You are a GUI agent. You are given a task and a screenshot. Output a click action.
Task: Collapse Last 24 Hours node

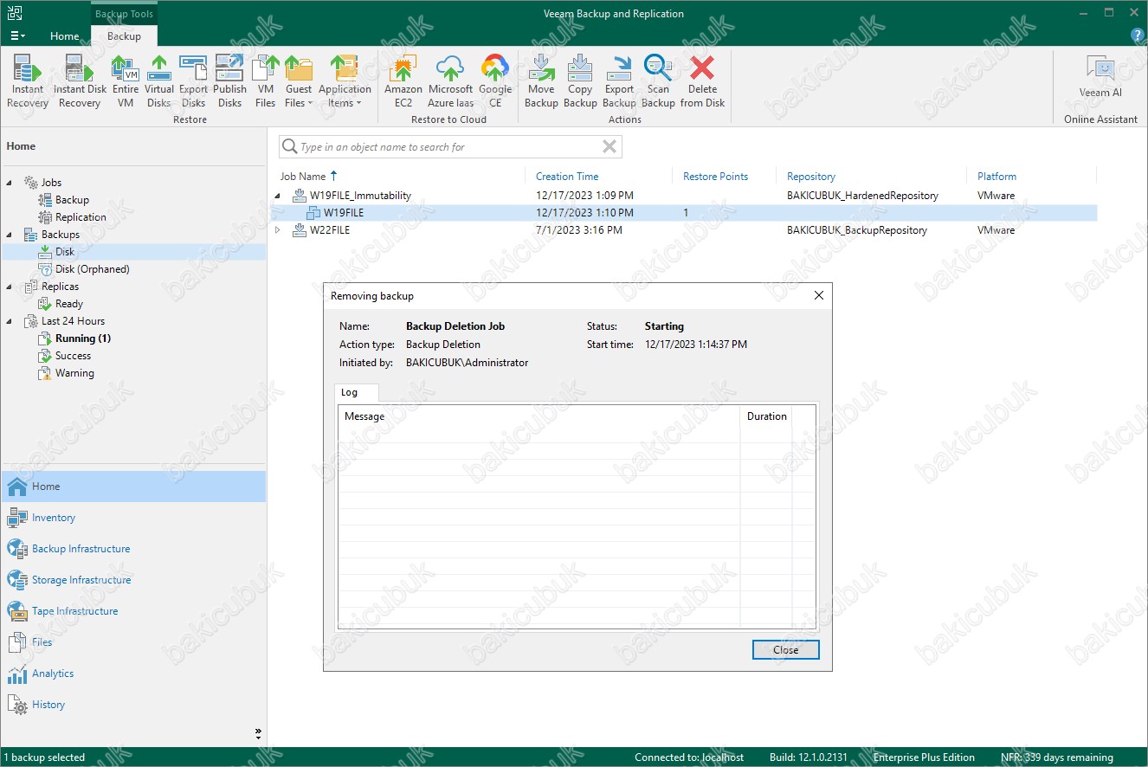[x=10, y=321]
